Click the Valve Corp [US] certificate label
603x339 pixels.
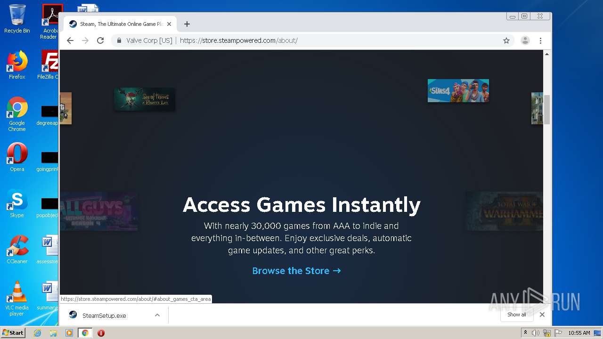[149, 40]
